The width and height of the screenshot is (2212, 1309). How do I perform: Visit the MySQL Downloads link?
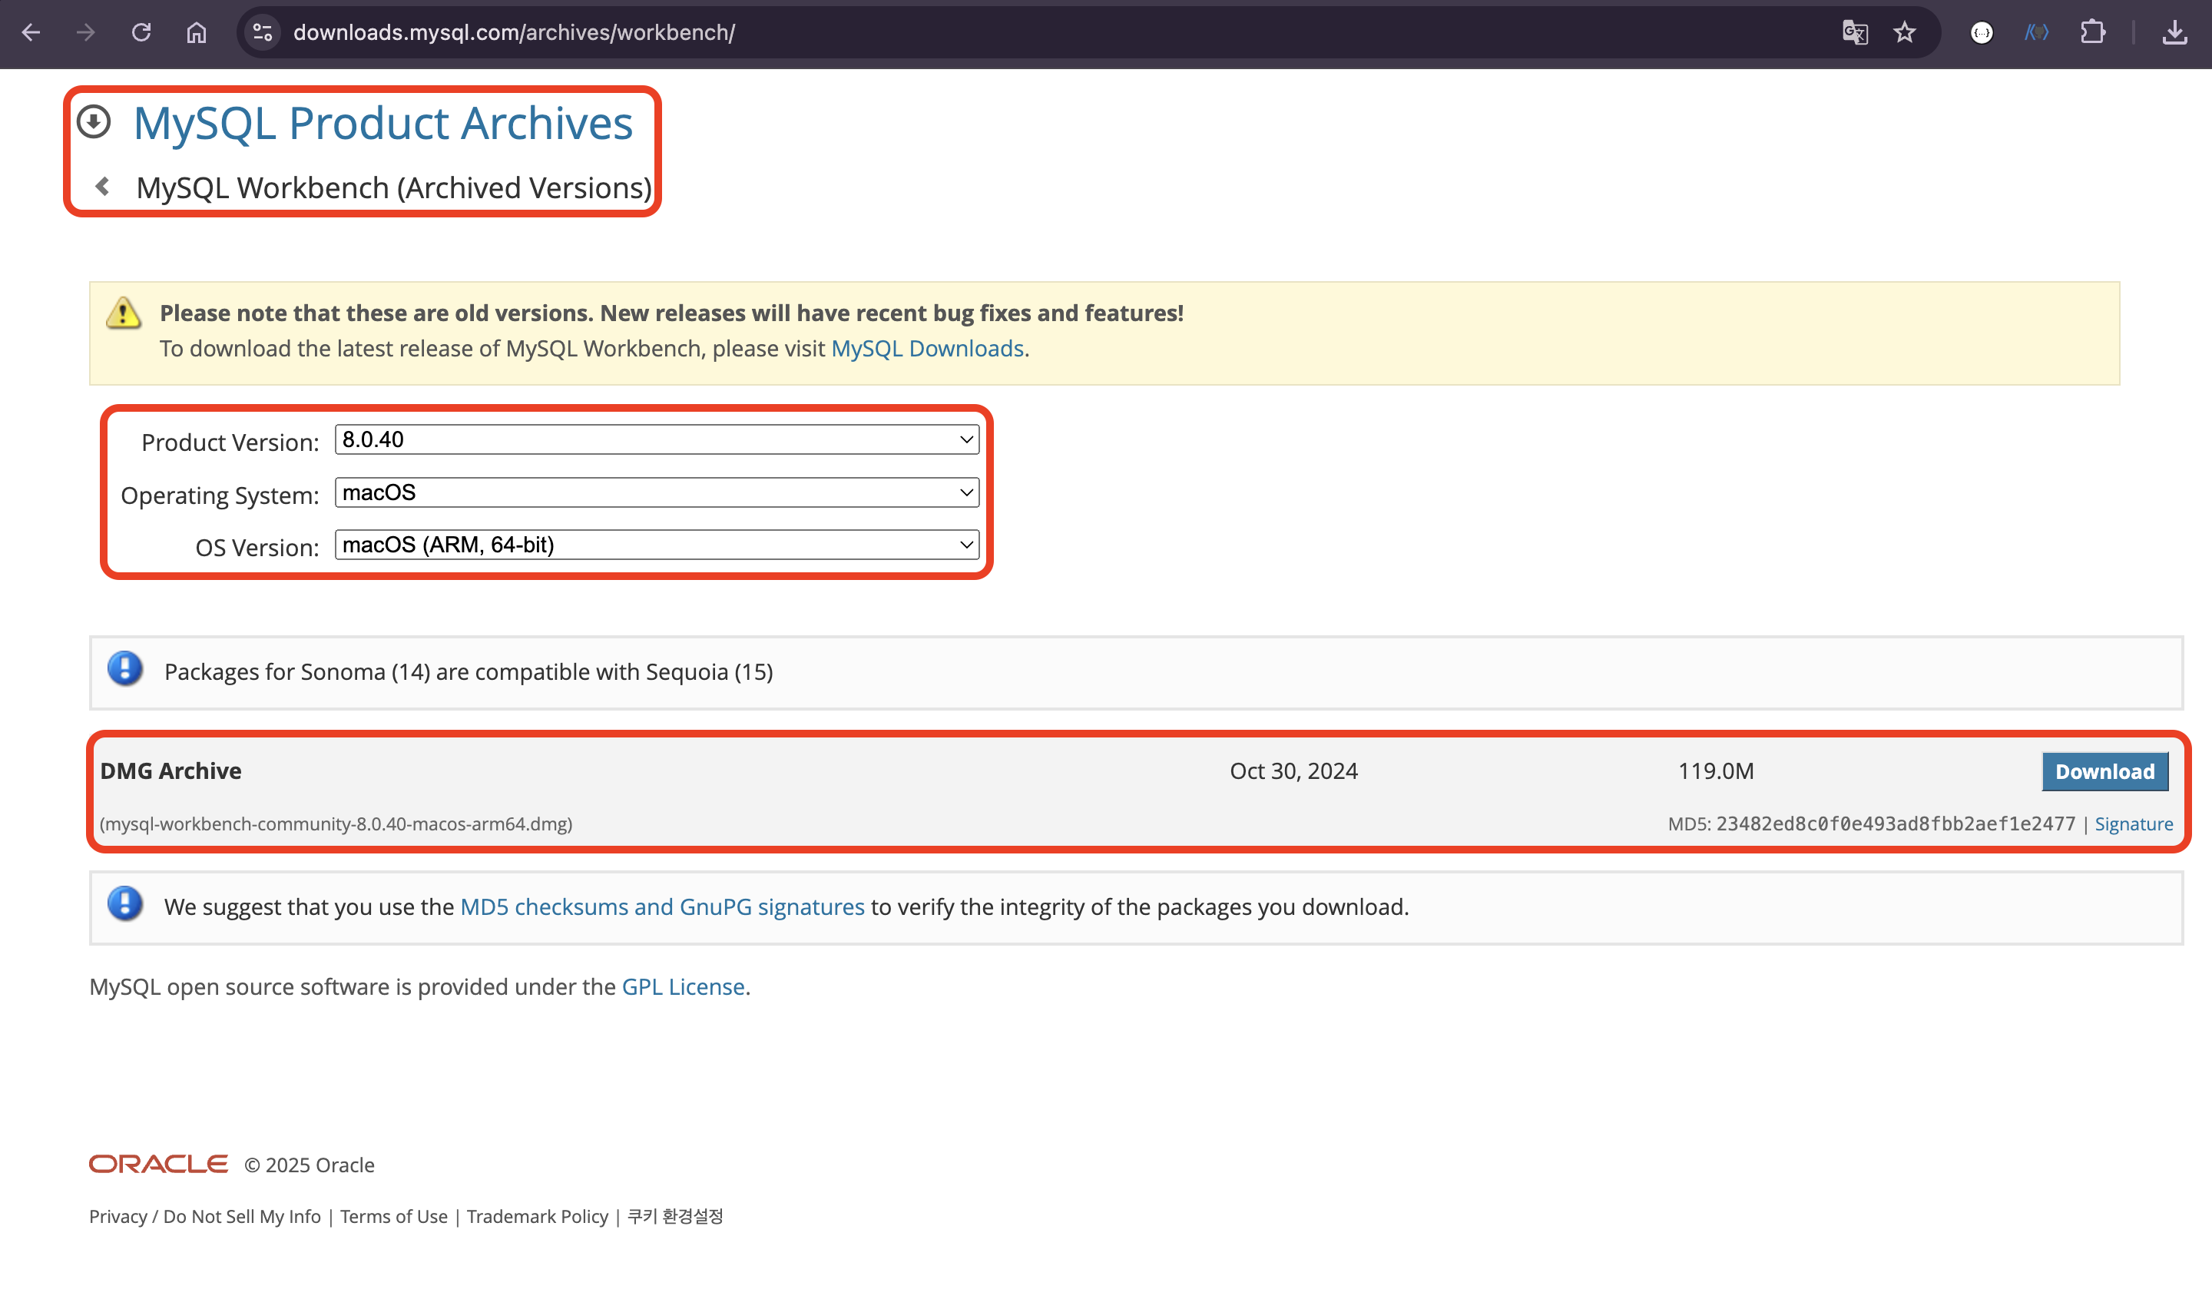pyautogui.click(x=926, y=349)
